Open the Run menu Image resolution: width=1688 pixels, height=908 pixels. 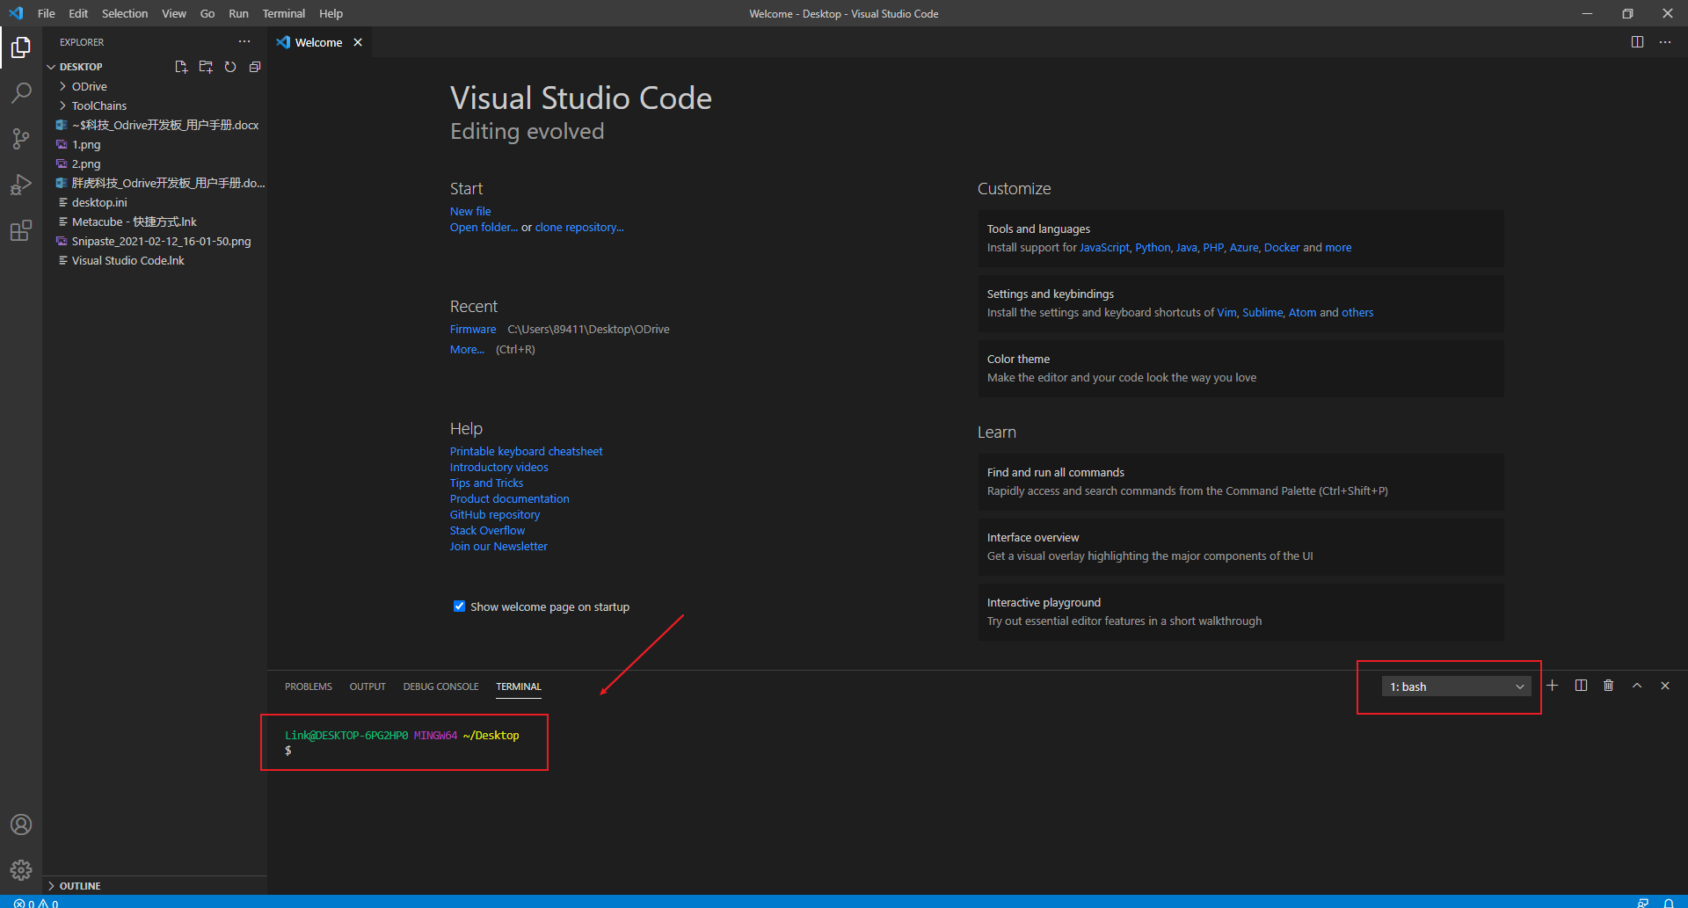point(238,13)
